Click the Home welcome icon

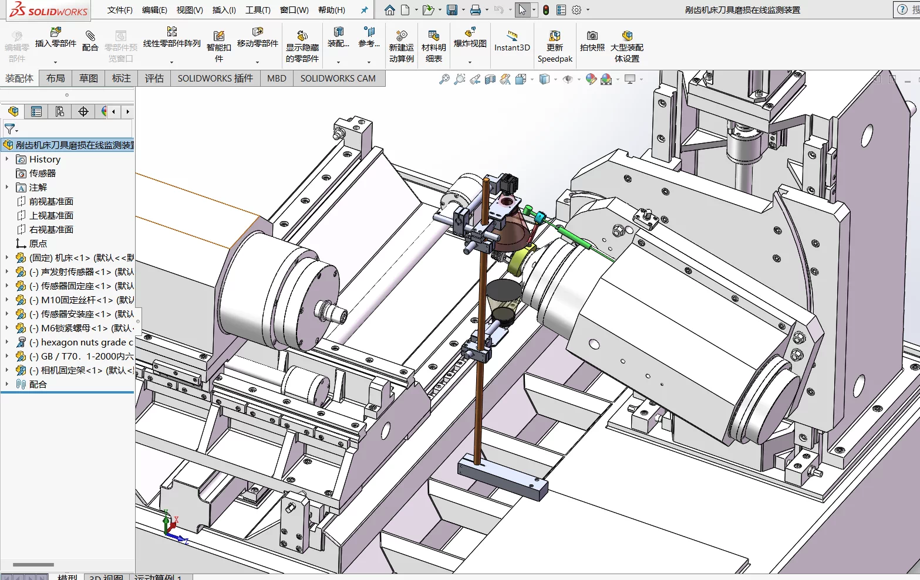coord(390,10)
